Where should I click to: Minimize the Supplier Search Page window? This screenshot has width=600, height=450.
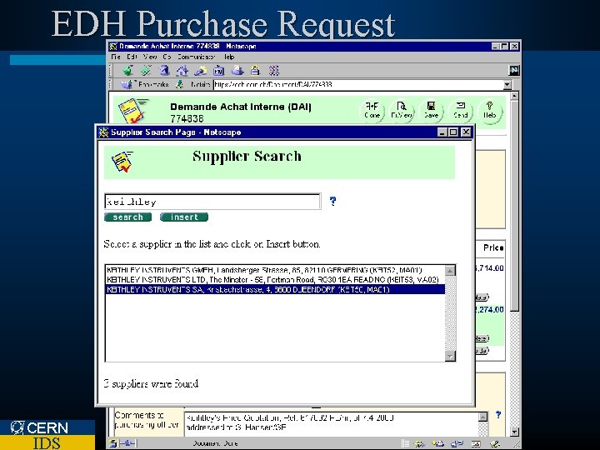(x=442, y=132)
